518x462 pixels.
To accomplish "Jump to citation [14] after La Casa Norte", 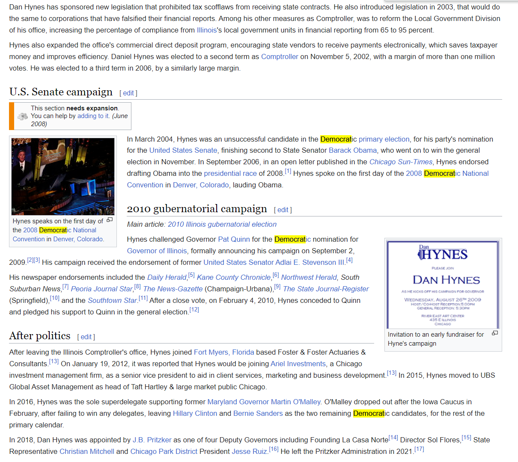I will pos(393,438).
